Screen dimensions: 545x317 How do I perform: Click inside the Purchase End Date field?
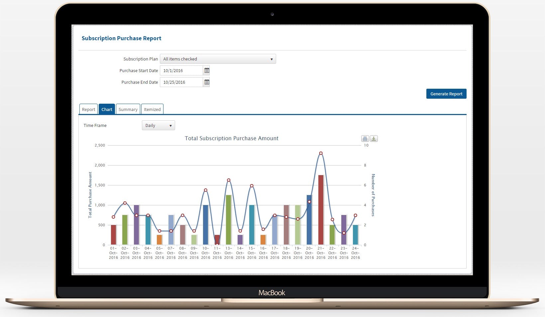[181, 82]
